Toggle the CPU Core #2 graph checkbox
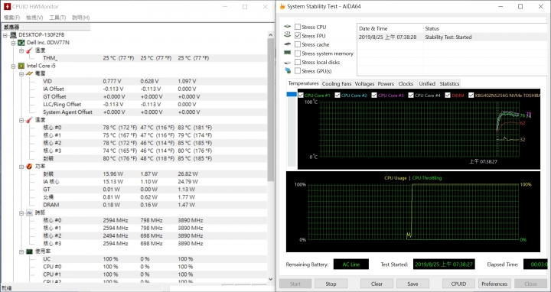This screenshot has width=551, height=292. pyautogui.click(x=337, y=95)
